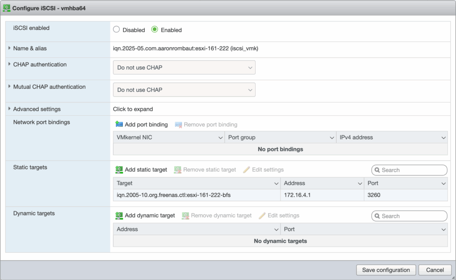Click the Add dynamic target icon
Screen dimensions: 456x280
click(119, 215)
